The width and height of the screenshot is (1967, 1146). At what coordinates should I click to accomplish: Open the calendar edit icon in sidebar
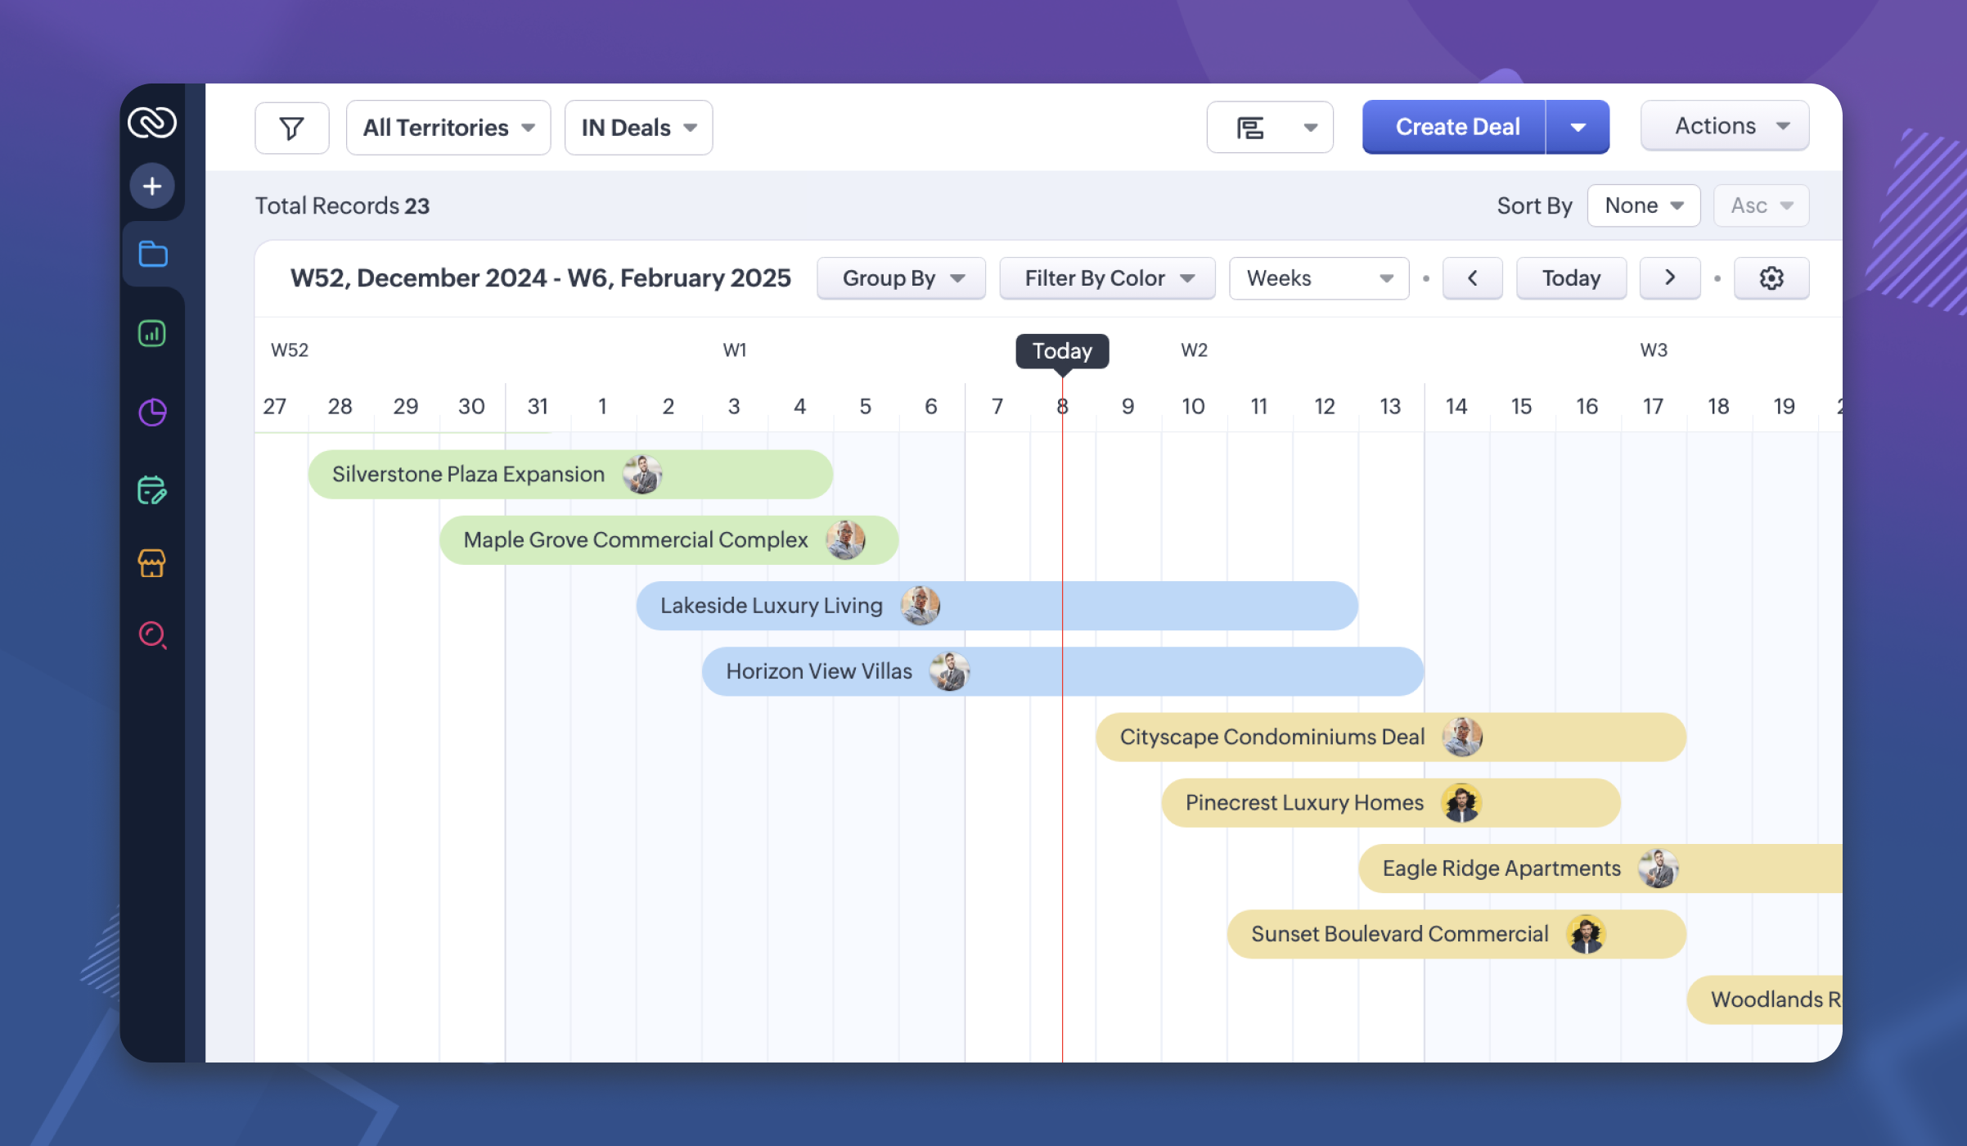152,490
